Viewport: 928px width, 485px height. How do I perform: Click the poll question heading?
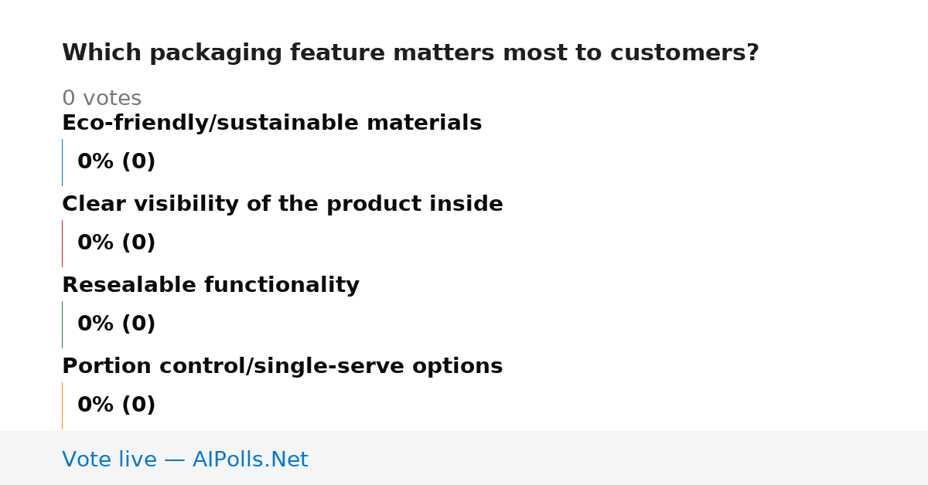[x=410, y=53]
